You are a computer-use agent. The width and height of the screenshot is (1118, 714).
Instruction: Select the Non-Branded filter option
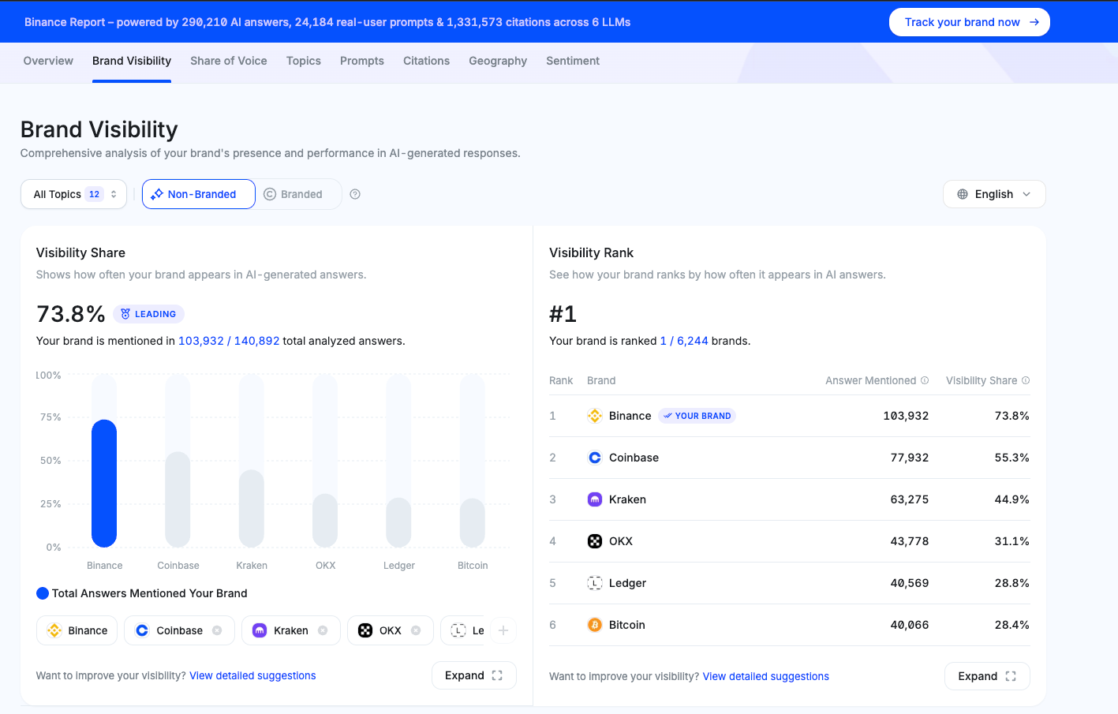199,194
